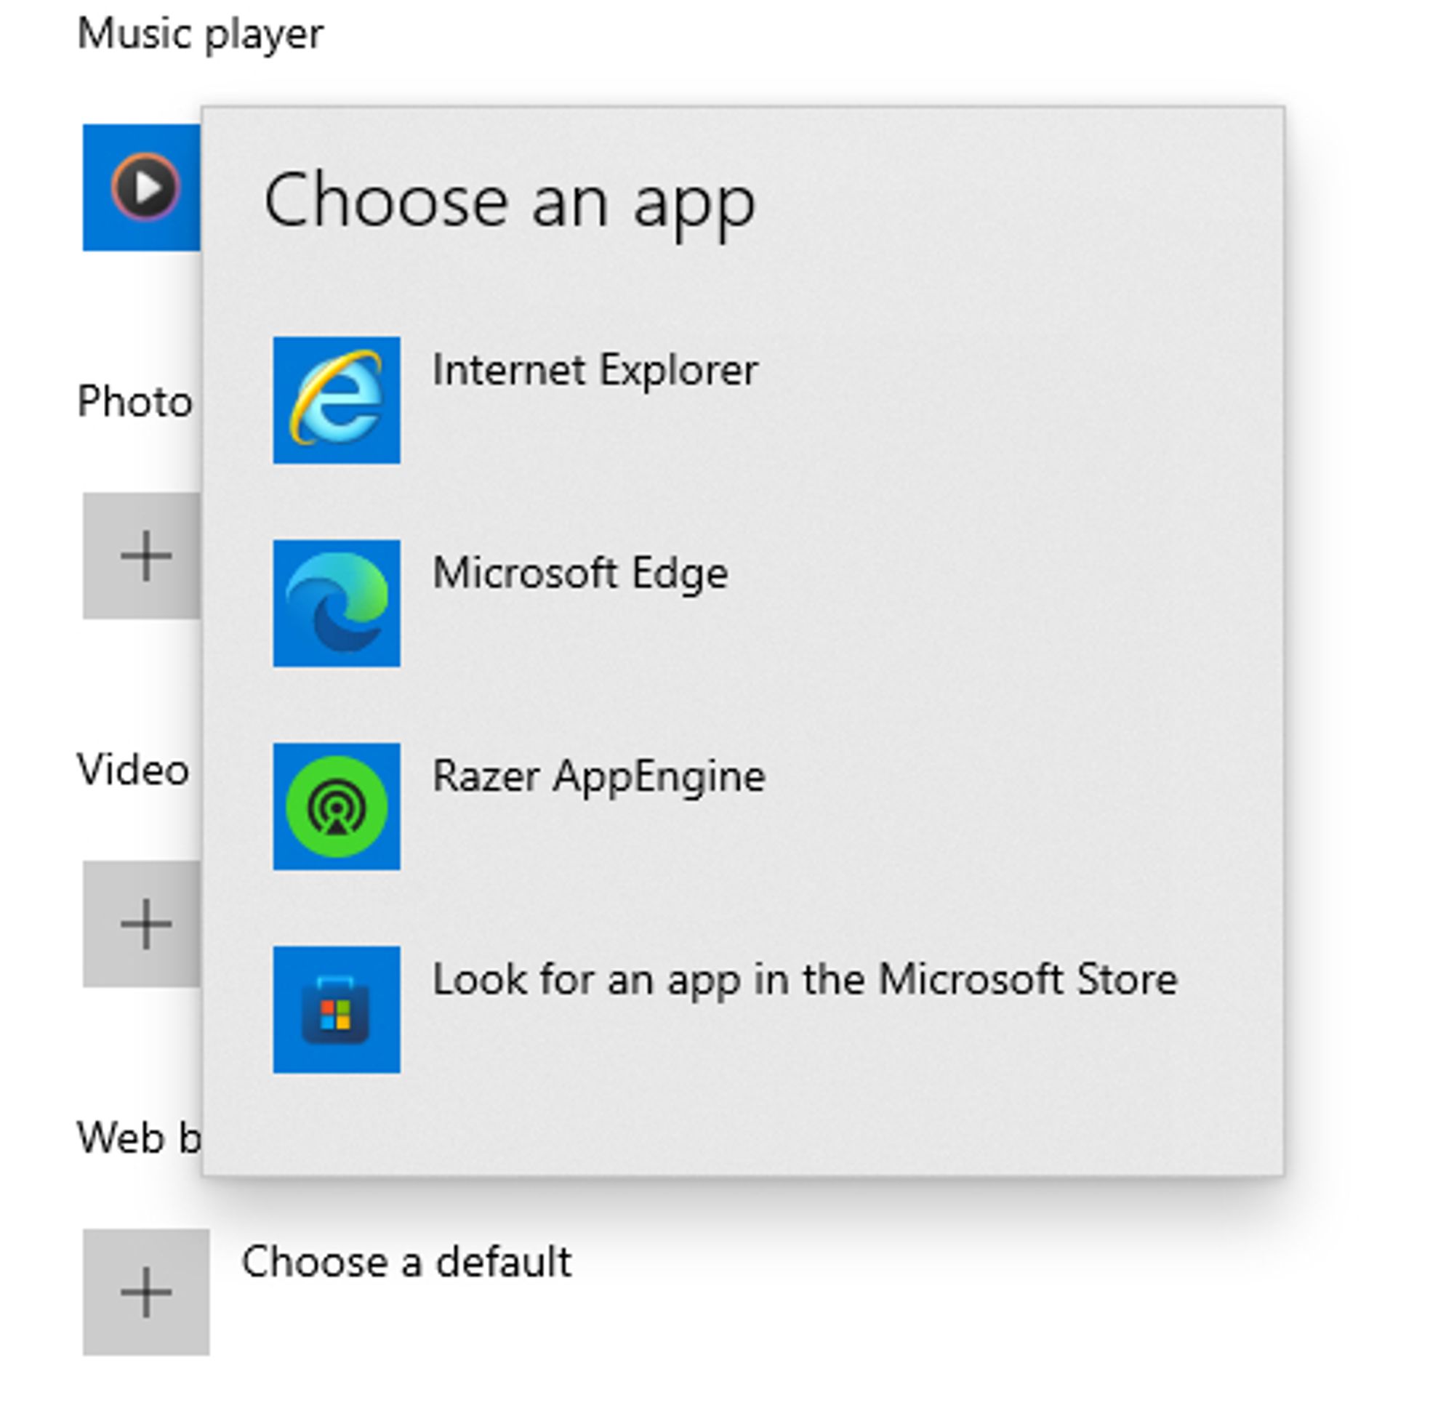This screenshot has width=1454, height=1403.
Task: Select the Microsoft Edge icon
Action: click(x=336, y=603)
